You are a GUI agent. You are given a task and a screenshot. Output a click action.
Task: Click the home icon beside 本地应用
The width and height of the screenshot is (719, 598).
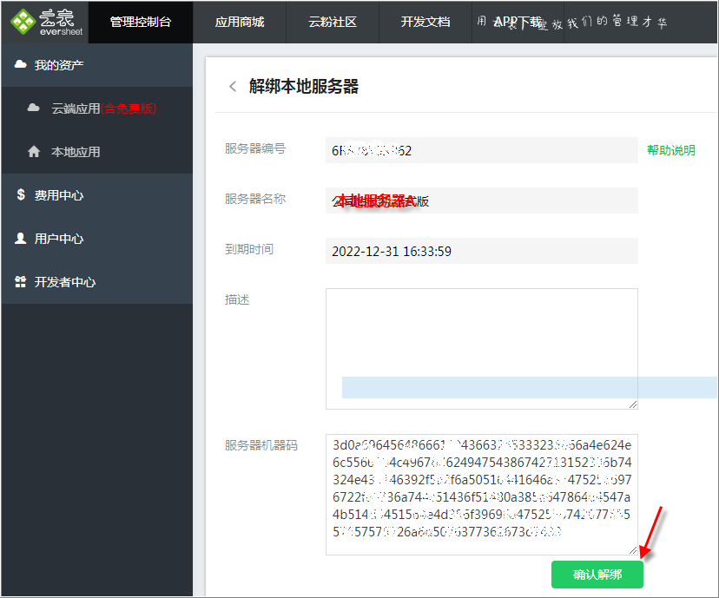click(34, 151)
